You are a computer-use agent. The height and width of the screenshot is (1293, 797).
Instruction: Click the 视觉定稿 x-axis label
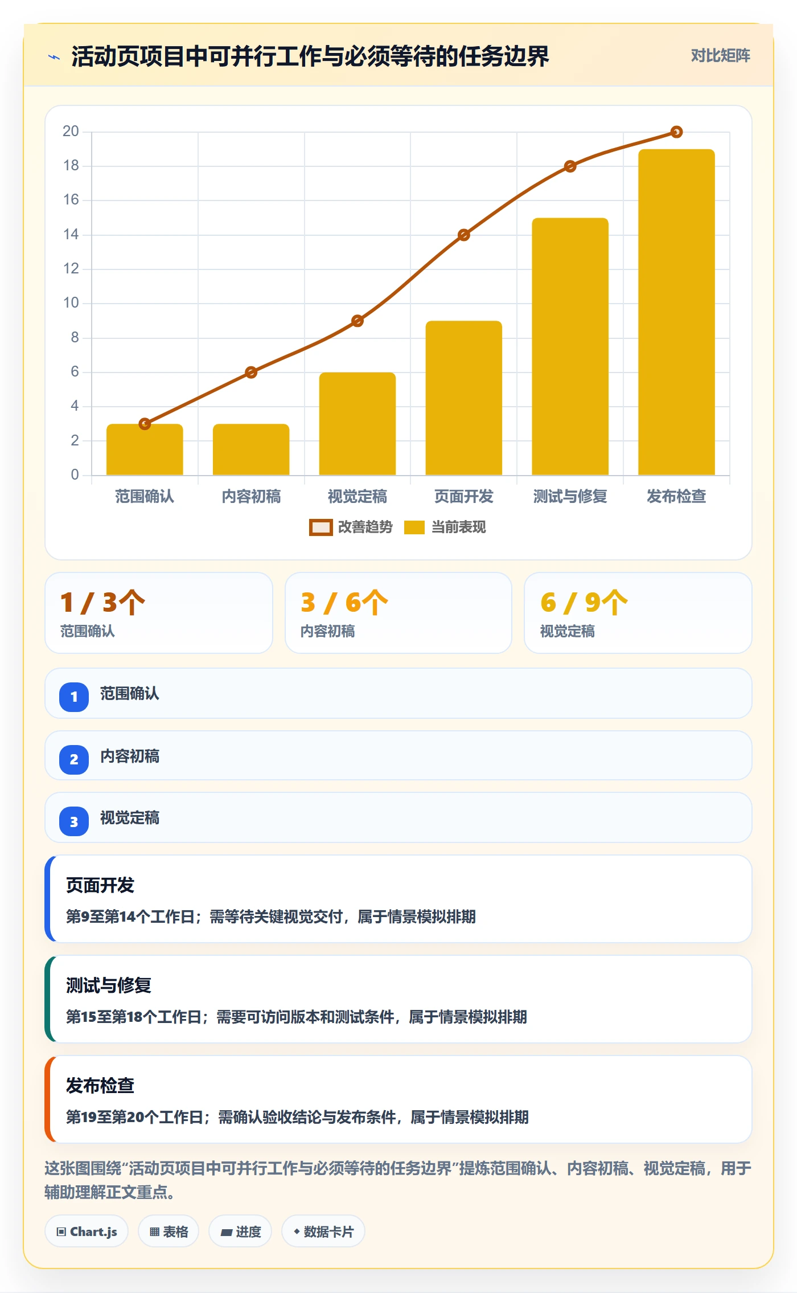[358, 497]
